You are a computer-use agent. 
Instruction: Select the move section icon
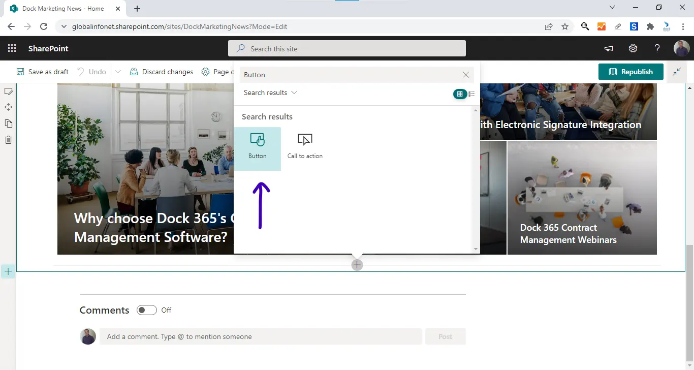click(8, 107)
